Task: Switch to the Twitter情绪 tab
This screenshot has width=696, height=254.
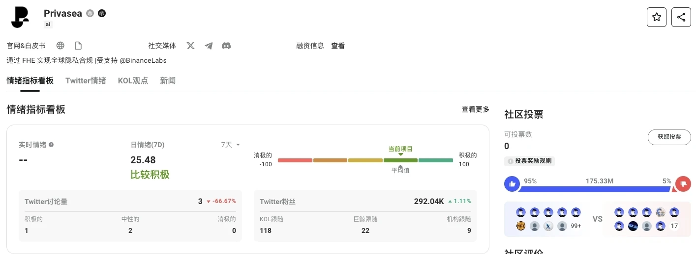Action: tap(86, 81)
